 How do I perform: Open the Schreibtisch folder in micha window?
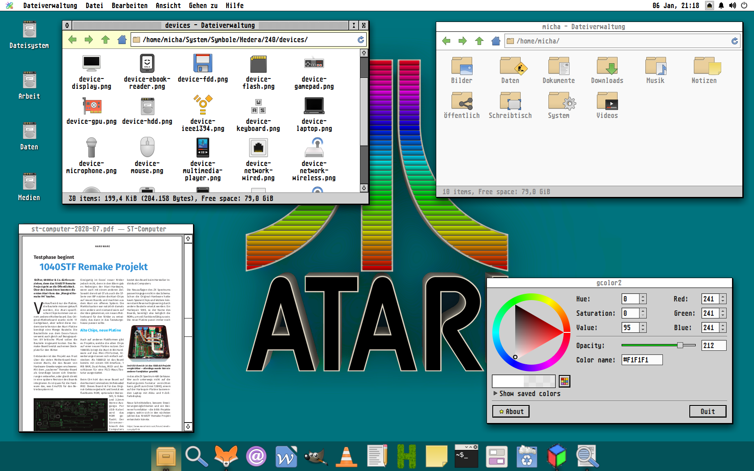pos(510,105)
